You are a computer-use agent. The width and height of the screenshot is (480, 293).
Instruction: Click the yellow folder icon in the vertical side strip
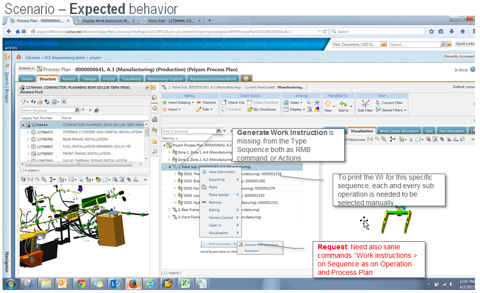155,141
